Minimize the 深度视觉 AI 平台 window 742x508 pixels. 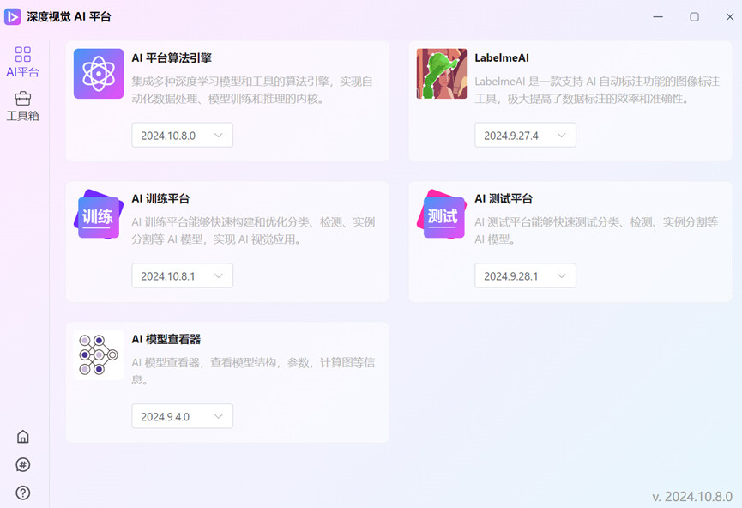coord(658,16)
